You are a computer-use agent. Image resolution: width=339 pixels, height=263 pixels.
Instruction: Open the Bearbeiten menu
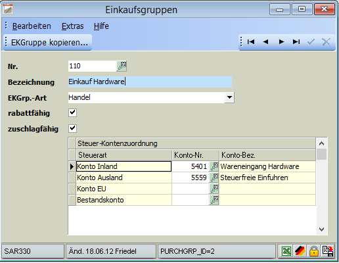click(32, 26)
